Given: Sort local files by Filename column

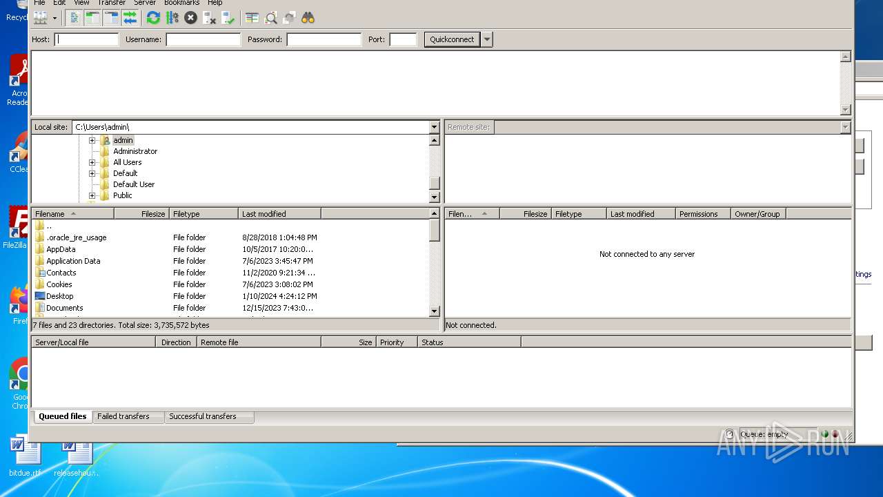Looking at the screenshot, I should 72,214.
